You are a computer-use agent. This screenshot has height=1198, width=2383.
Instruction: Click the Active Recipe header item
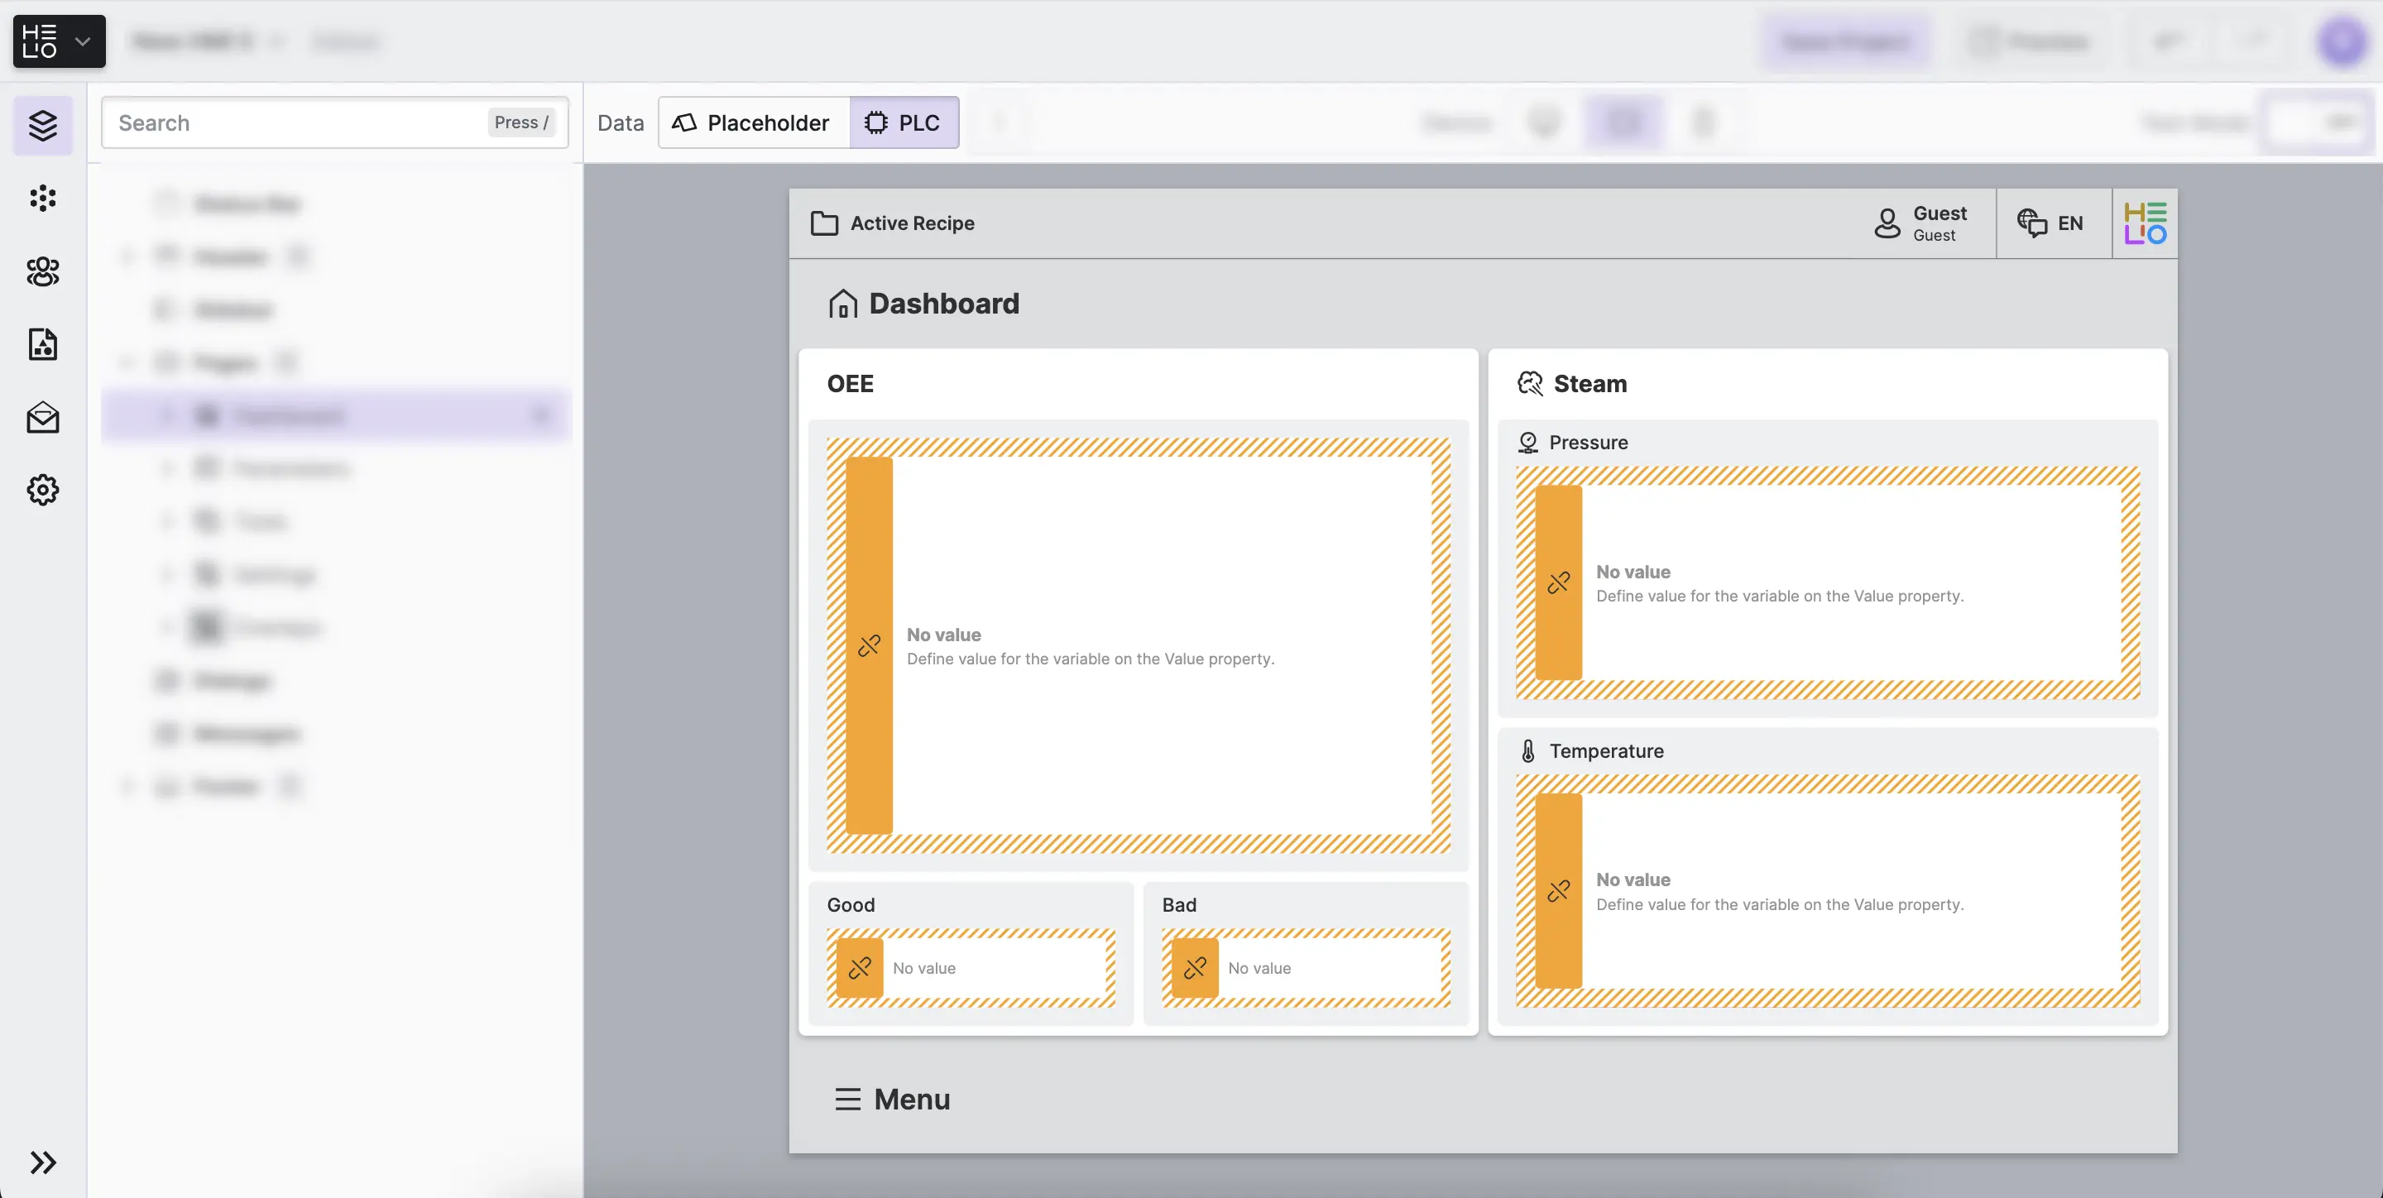point(893,223)
